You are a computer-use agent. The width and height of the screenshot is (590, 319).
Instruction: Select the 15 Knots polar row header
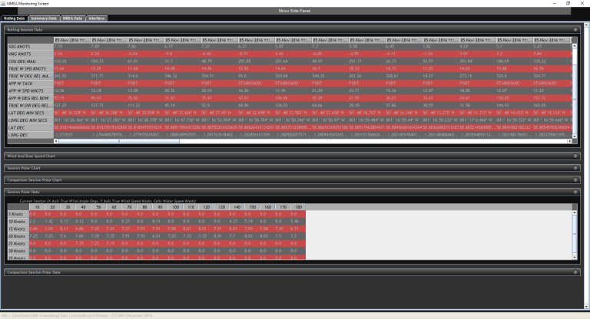[18, 229]
